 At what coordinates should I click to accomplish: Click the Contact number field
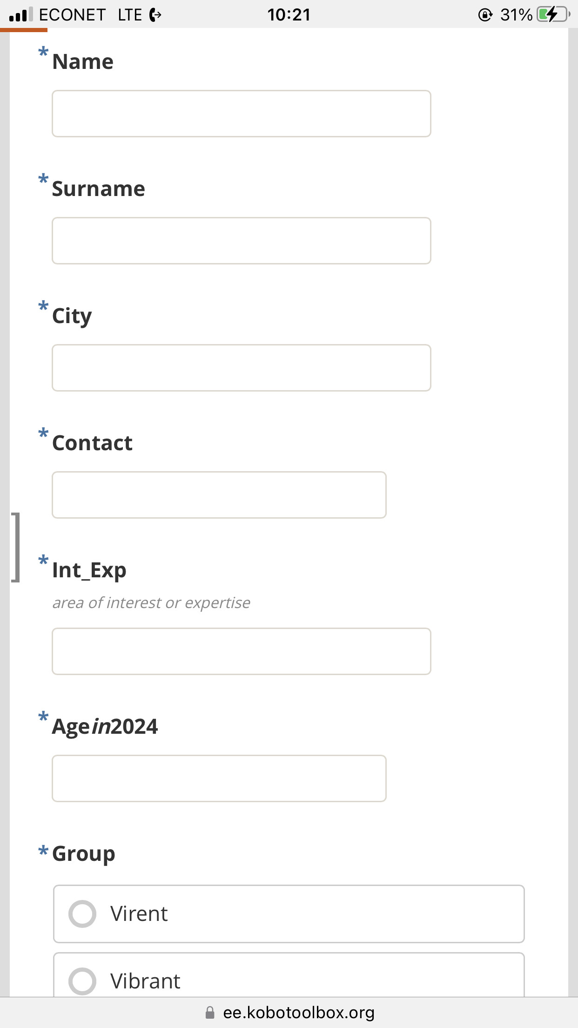point(219,495)
